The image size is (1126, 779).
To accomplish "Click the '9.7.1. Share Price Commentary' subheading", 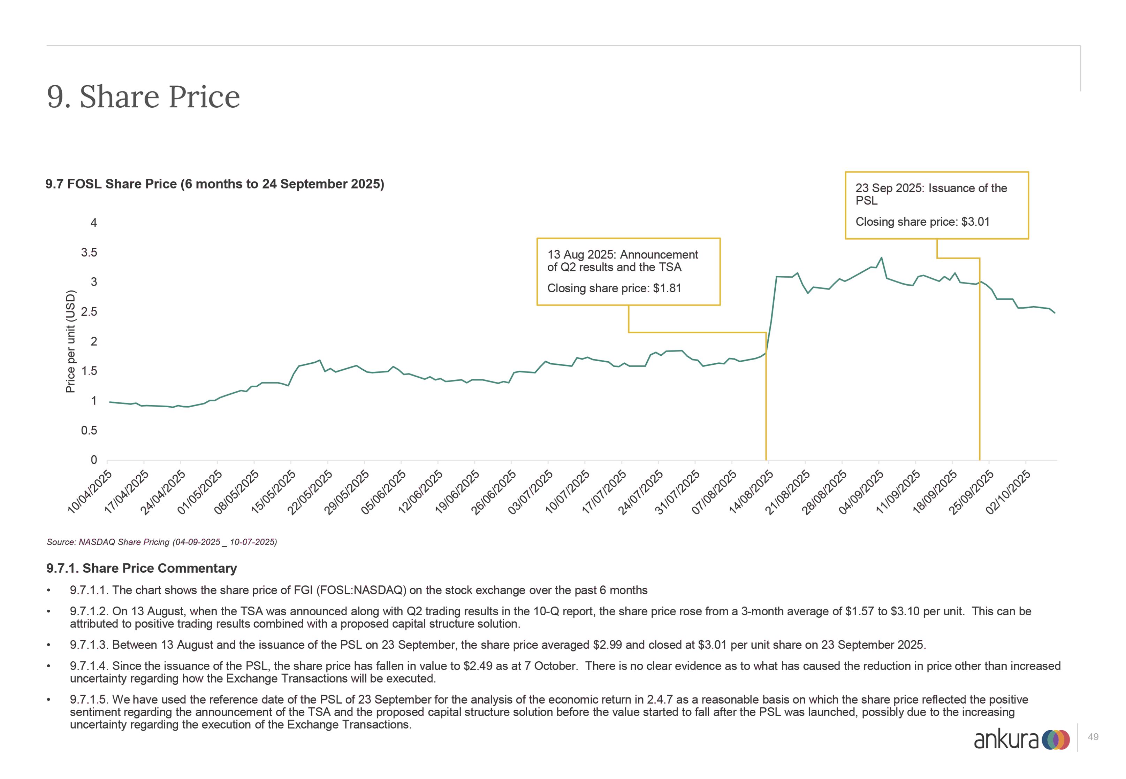I will point(142,568).
